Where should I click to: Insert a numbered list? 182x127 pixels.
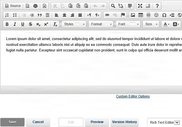(x=7, y=15)
